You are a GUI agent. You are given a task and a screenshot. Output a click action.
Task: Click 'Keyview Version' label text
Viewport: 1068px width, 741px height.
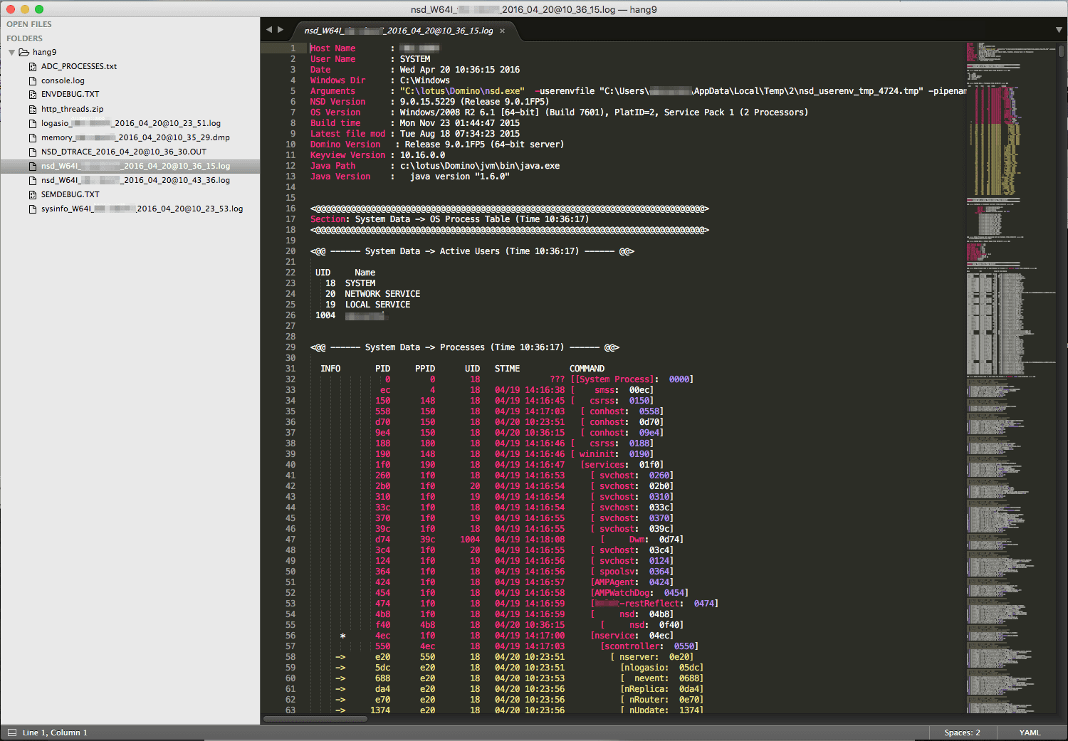(x=347, y=155)
